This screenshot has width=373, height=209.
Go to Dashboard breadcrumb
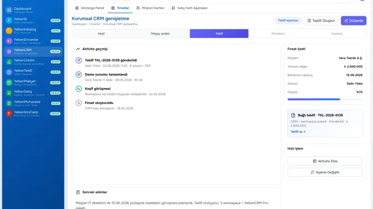point(79,24)
